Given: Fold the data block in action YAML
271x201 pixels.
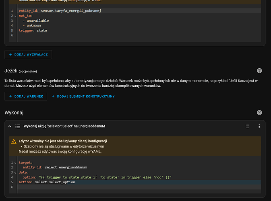Looking at the screenshot, I should (15, 173).
